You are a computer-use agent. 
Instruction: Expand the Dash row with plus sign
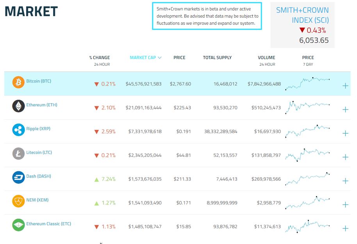(x=345, y=181)
